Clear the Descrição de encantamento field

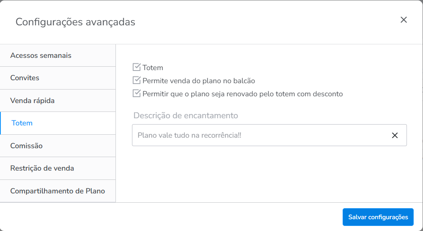pos(395,135)
